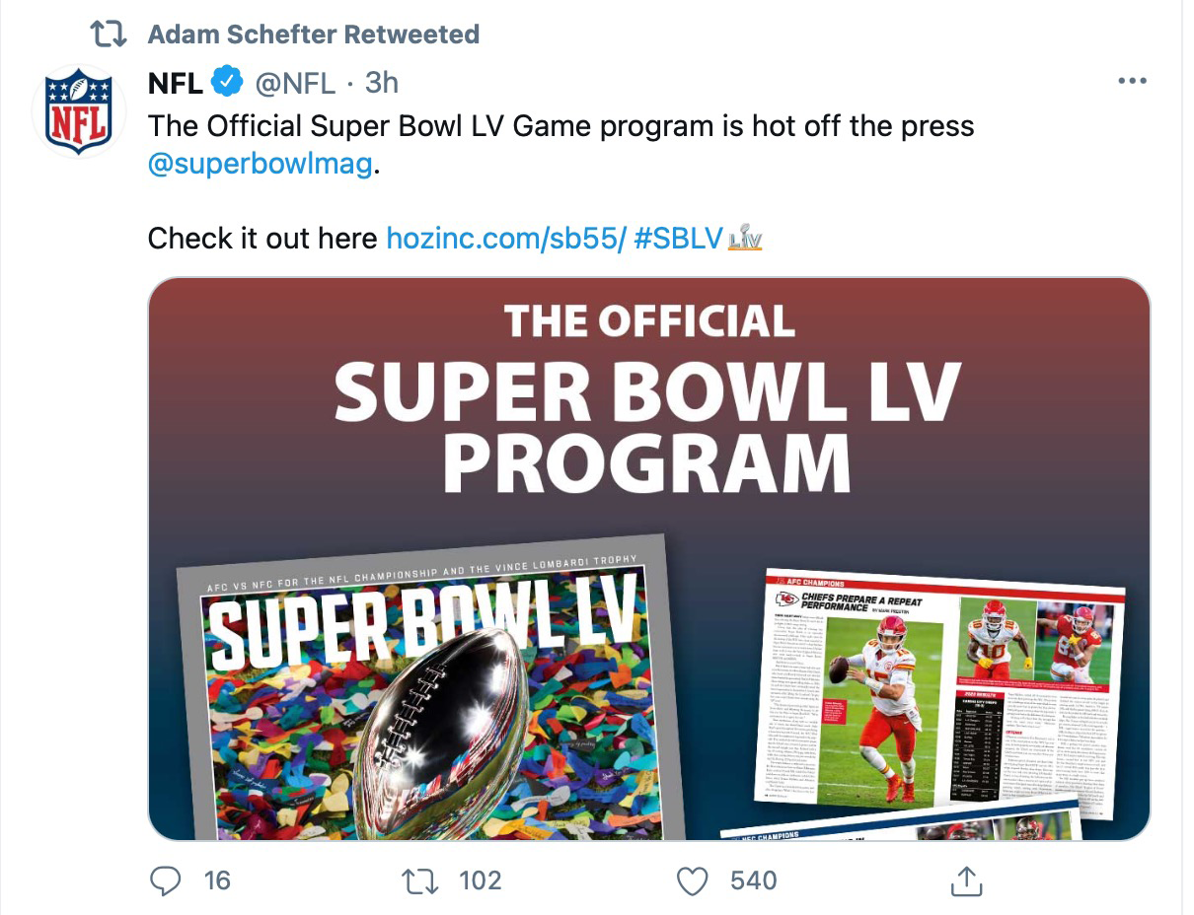Image resolution: width=1194 pixels, height=915 pixels.
Task: Click the retweet icon beside Adam Schefter Retweeted
Action: 108,35
